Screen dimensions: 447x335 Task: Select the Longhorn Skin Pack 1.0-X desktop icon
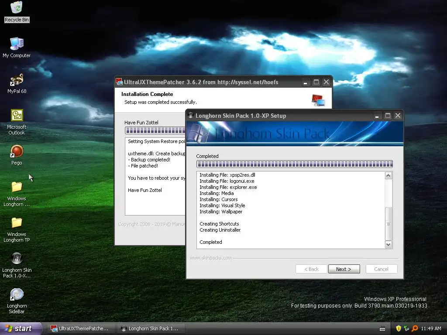tap(17, 265)
